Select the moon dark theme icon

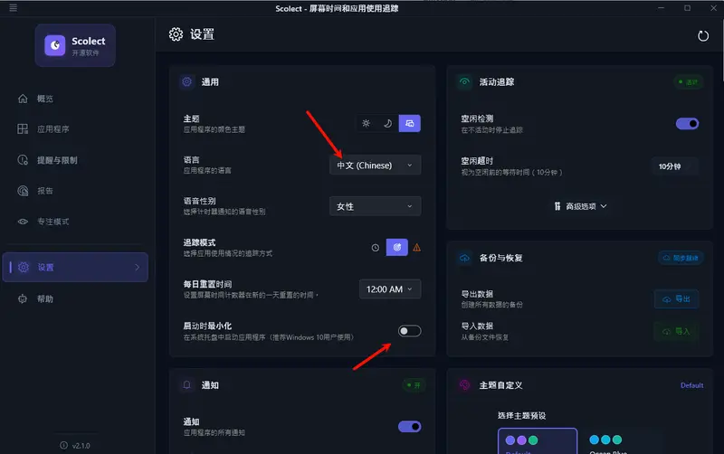click(x=388, y=123)
